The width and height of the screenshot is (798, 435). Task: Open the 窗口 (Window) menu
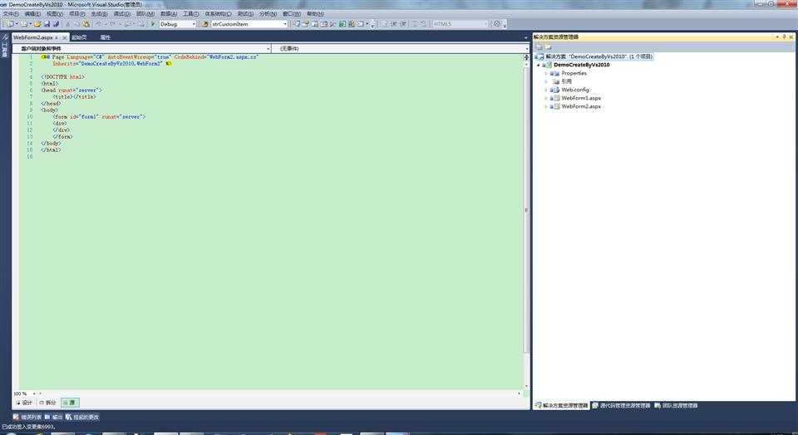click(x=292, y=14)
